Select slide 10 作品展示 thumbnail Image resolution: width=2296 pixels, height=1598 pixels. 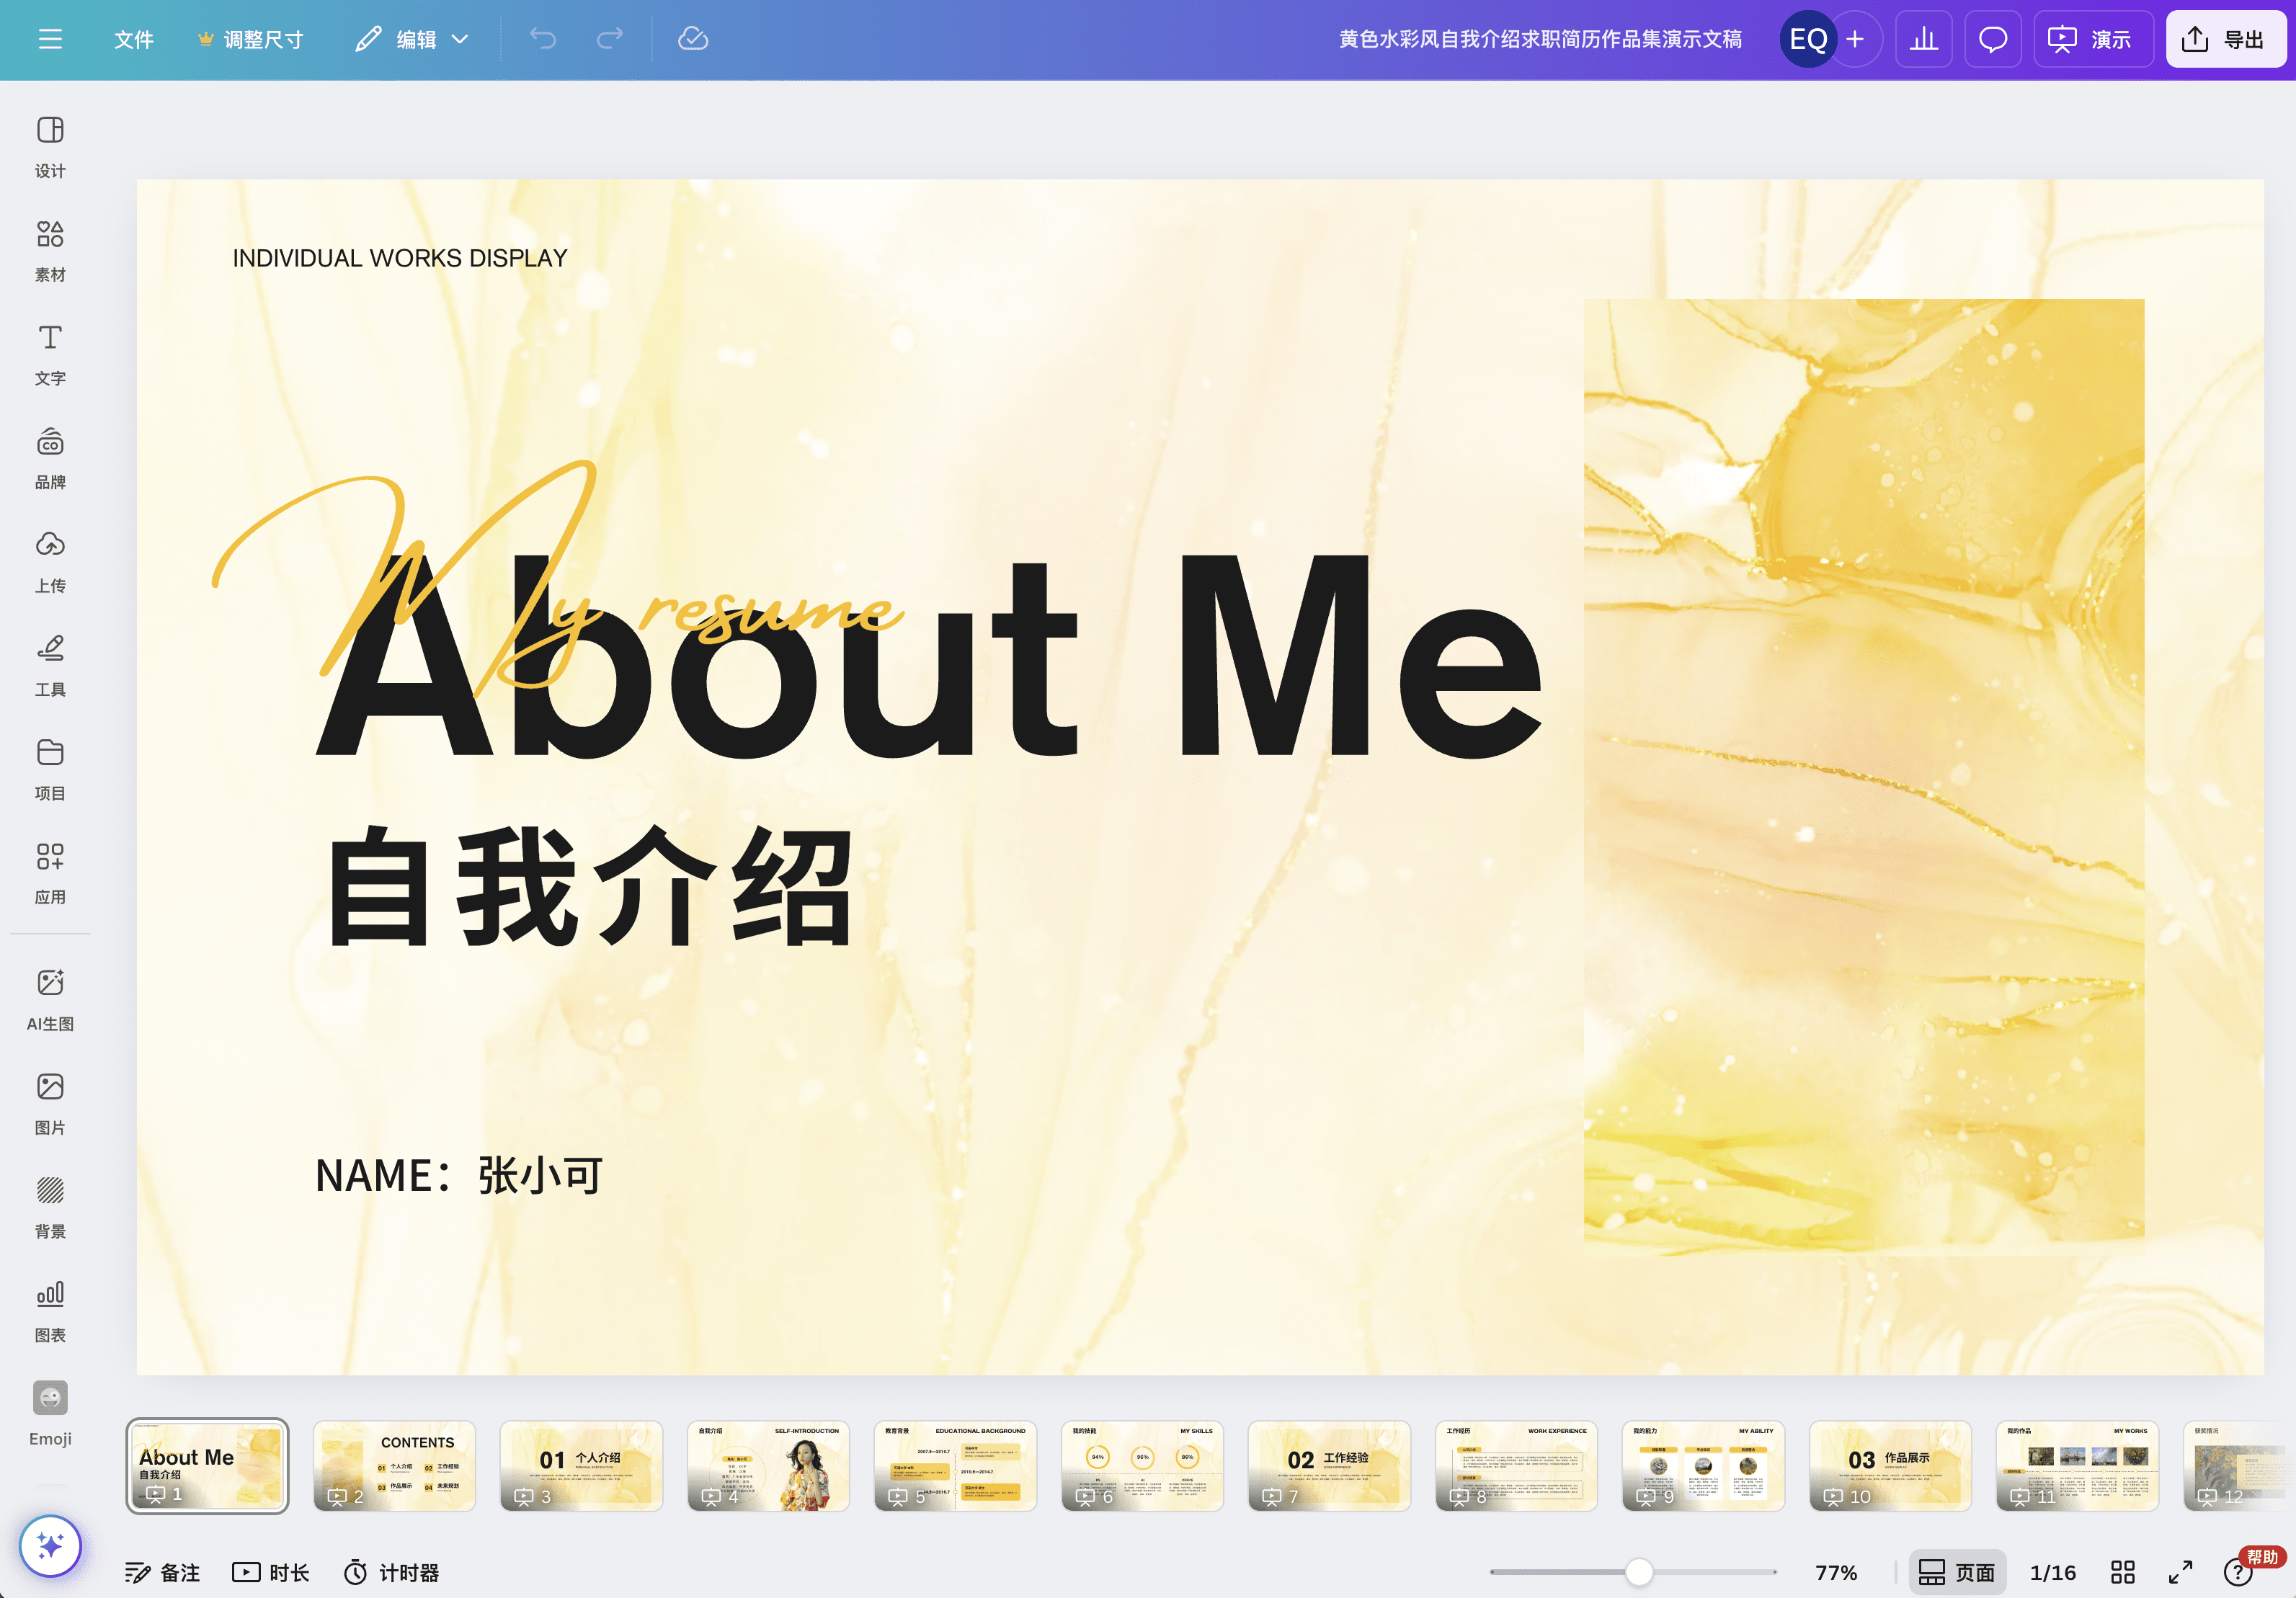[1890, 1466]
